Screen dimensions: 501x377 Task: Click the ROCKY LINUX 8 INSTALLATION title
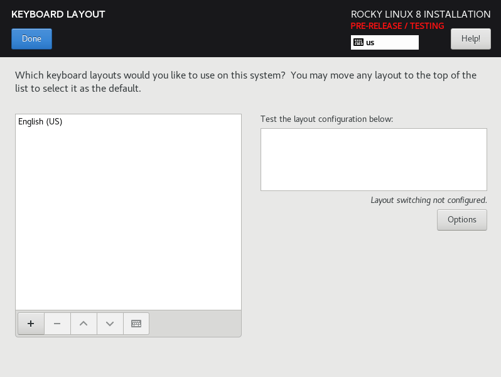[x=421, y=14]
